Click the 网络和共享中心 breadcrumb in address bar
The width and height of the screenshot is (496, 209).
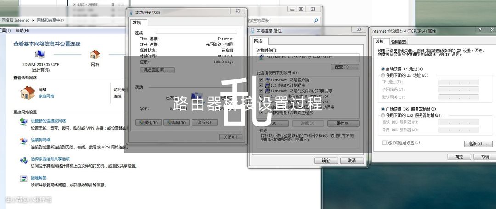tap(51, 20)
